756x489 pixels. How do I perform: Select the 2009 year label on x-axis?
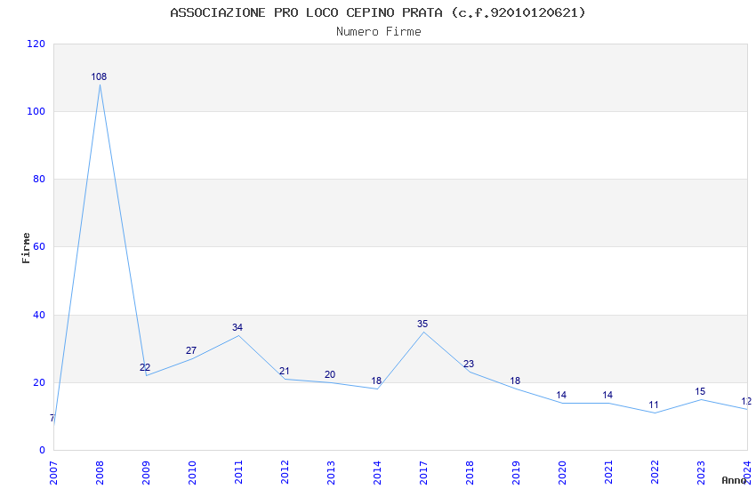coord(146,473)
